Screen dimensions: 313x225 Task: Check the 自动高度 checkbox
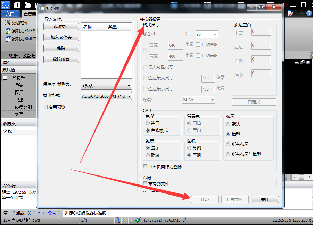click(198, 55)
